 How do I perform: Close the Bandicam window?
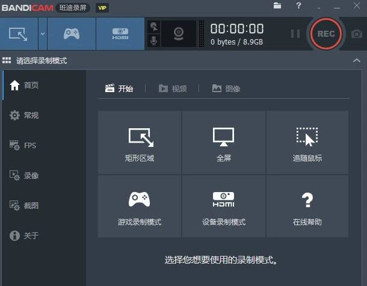coord(356,5)
